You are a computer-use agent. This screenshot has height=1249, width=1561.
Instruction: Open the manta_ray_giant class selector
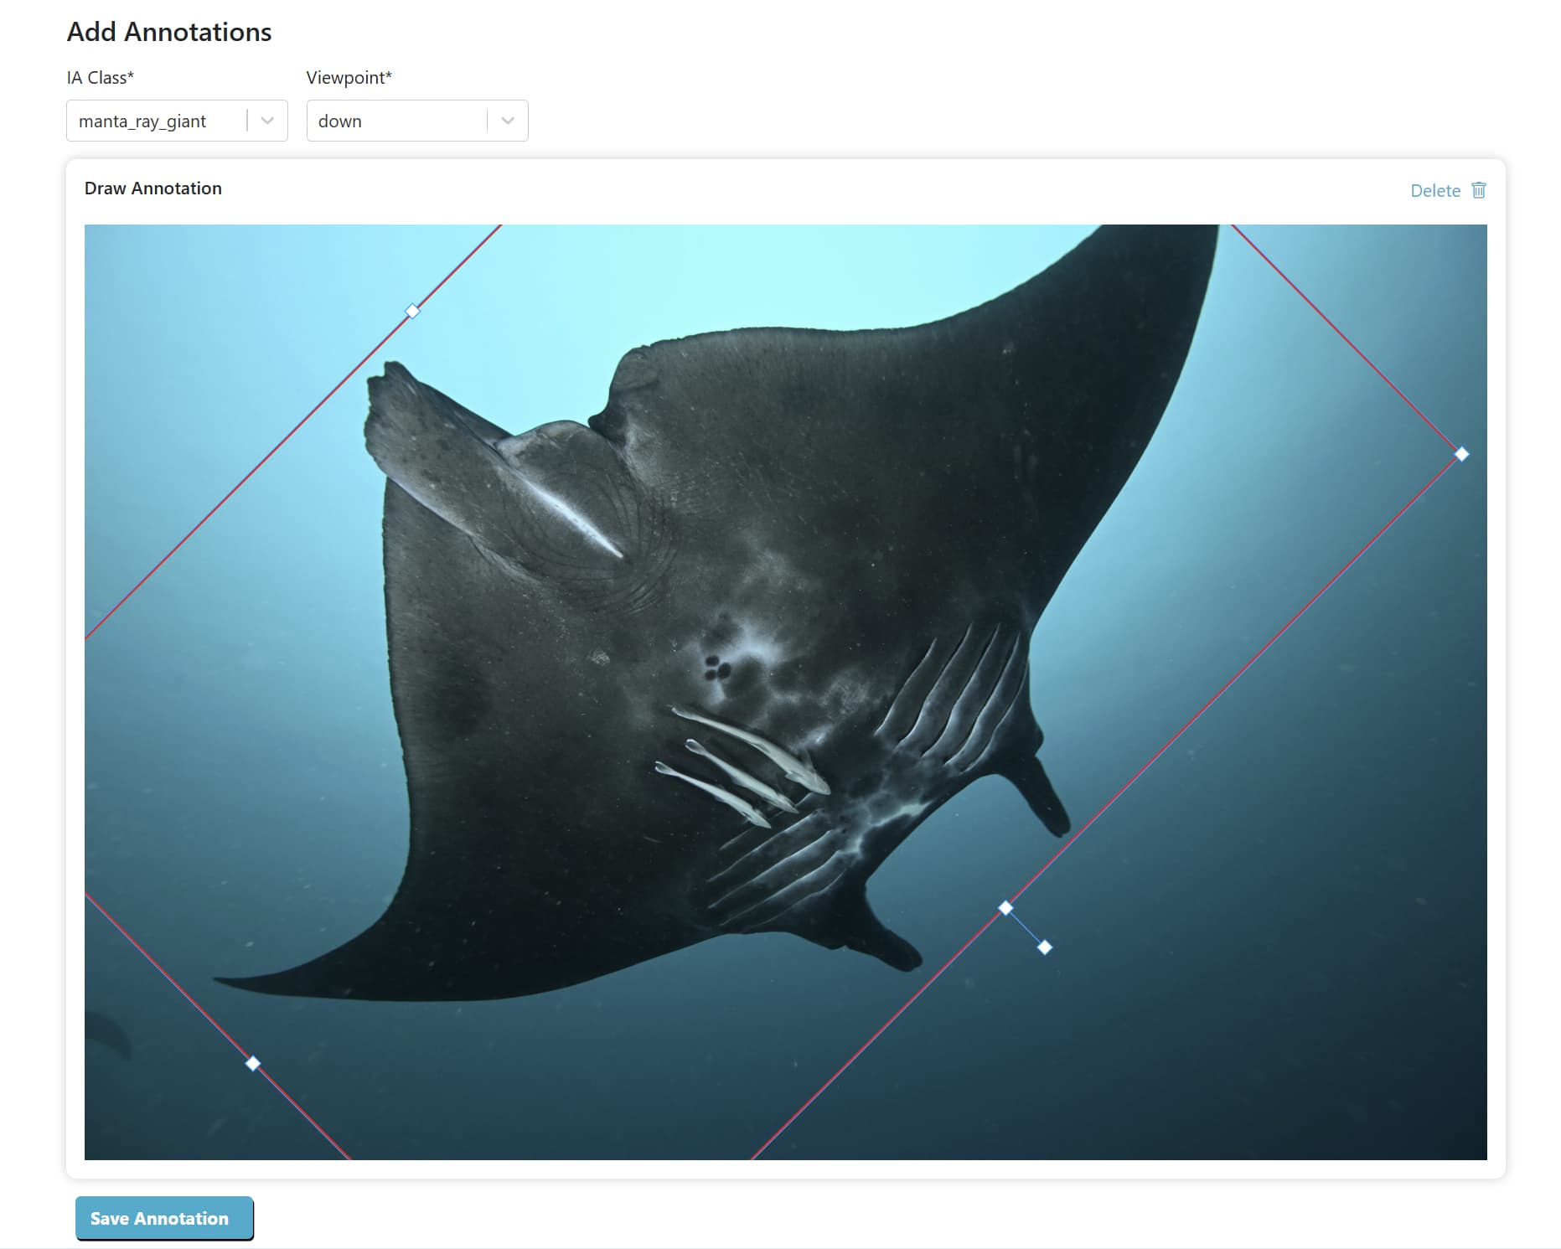177,121
